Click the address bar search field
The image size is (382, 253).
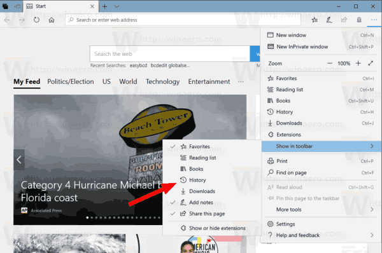pyautogui.click(x=183, y=20)
